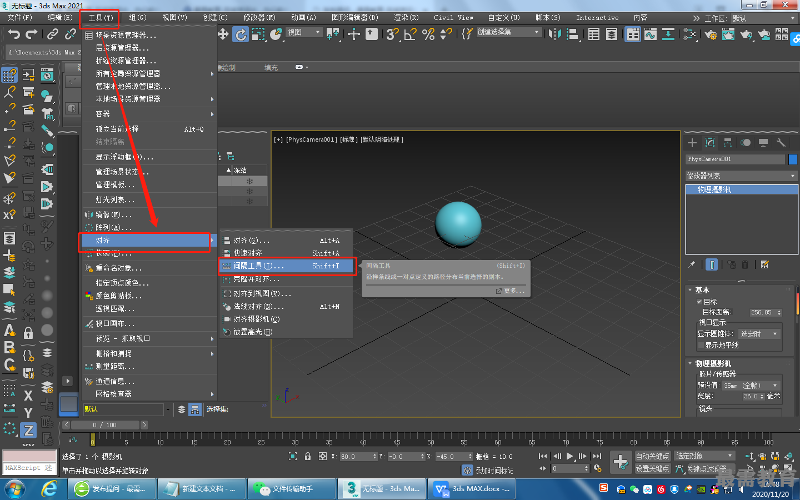Click Configure Modifier Sets icon
The image size is (800, 500).
764,264
